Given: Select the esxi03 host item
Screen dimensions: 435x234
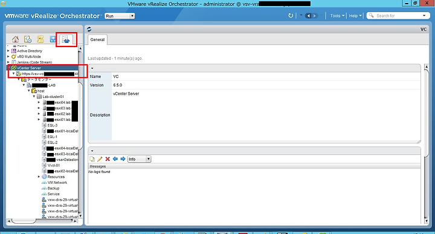Looking at the screenshot, I should pyautogui.click(x=60, y=108).
